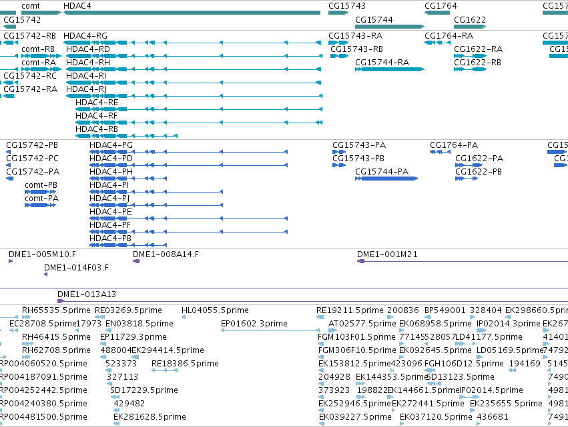Select protein HDAC4-PG
This screenshot has width=568, height=427.
[x=111, y=145]
